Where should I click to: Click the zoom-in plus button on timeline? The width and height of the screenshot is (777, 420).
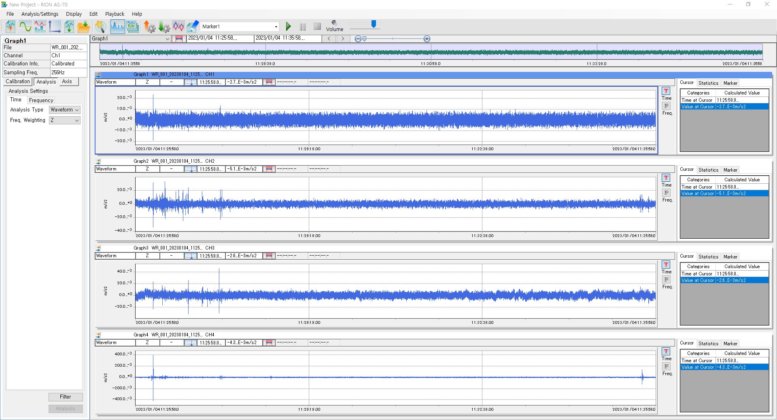pyautogui.click(x=427, y=39)
